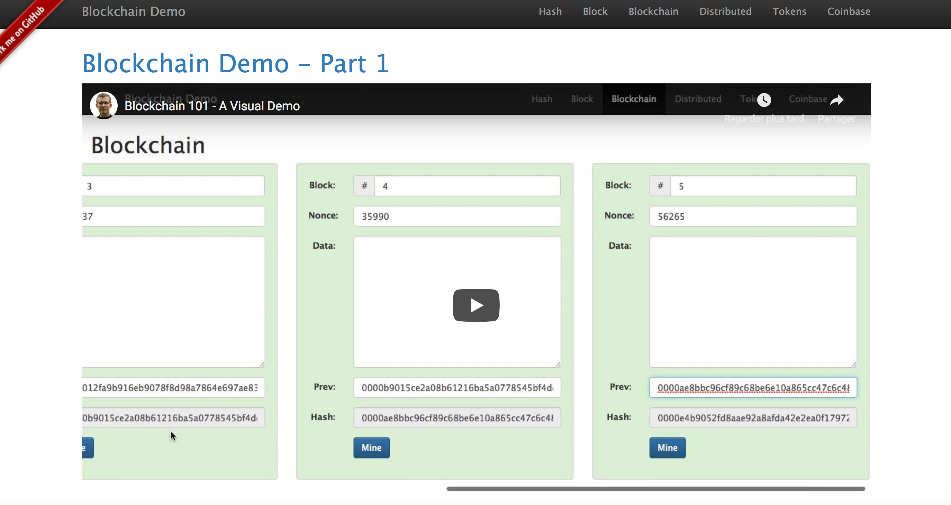Click the video author's avatar

pyautogui.click(x=104, y=105)
